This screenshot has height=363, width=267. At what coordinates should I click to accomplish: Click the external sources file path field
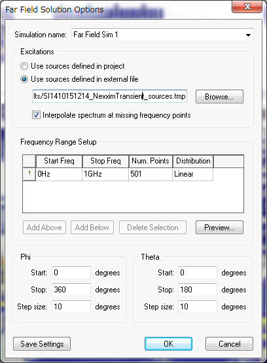(109, 96)
